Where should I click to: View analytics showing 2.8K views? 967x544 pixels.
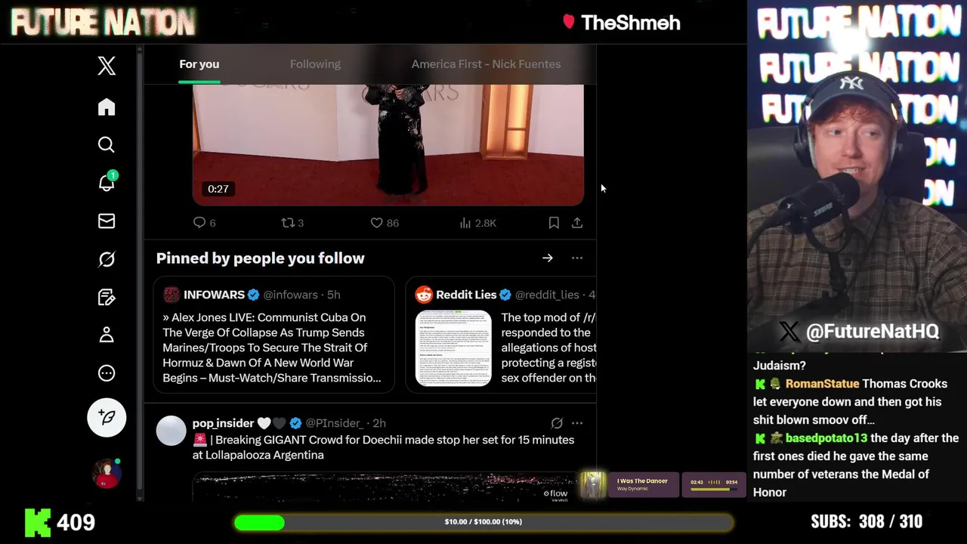pos(477,222)
